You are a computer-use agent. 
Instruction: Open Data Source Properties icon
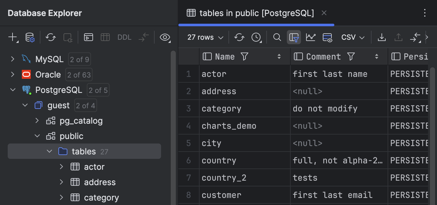pos(30,37)
